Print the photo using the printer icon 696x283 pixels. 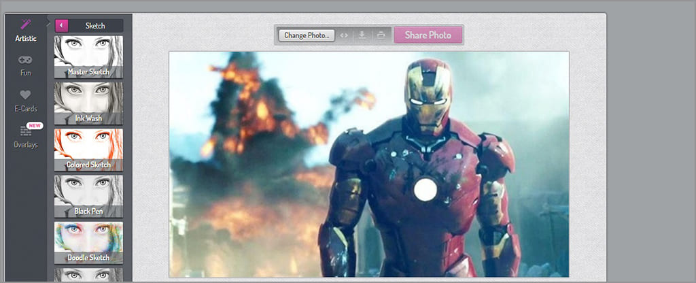pos(381,35)
